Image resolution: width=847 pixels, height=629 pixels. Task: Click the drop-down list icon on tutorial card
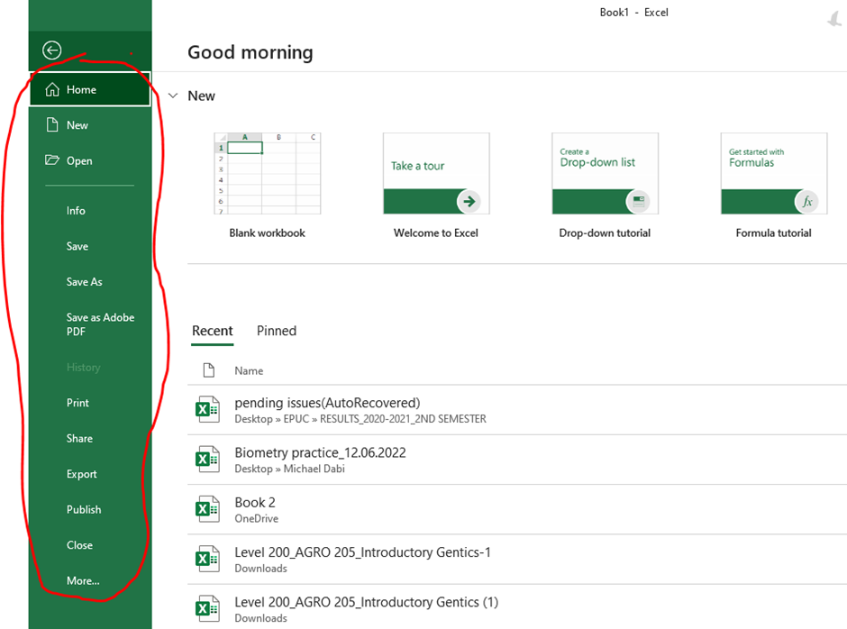click(639, 202)
